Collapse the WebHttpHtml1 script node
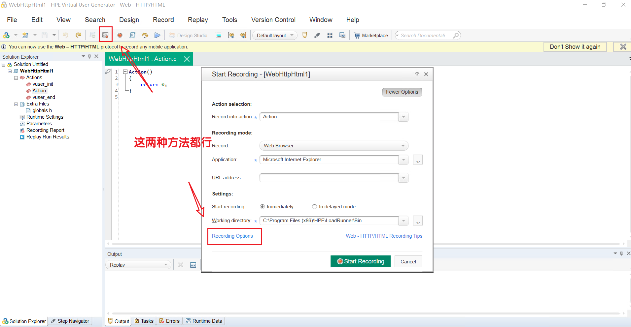Image resolution: width=631 pixels, height=327 pixels. pyautogui.click(x=10, y=71)
